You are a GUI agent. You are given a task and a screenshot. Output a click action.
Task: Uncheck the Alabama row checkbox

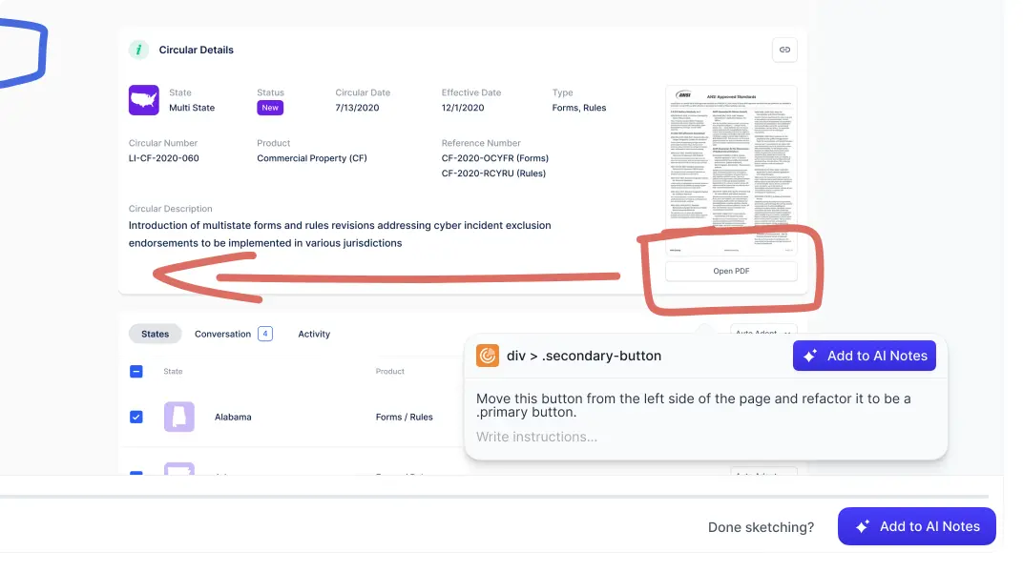coord(136,417)
